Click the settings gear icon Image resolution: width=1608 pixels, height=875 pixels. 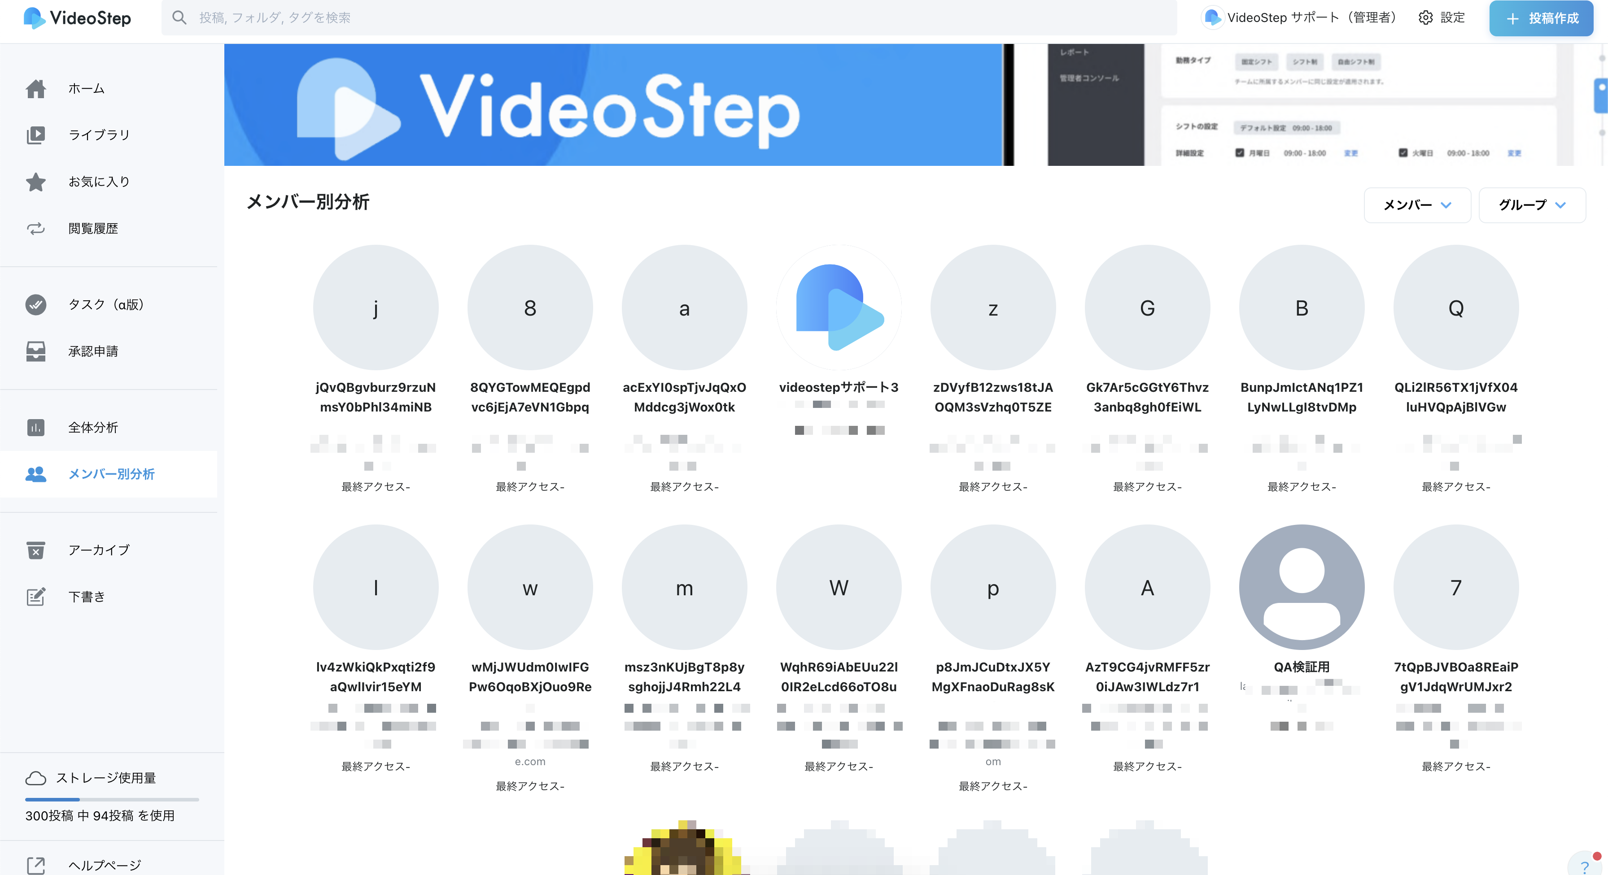1426,17
